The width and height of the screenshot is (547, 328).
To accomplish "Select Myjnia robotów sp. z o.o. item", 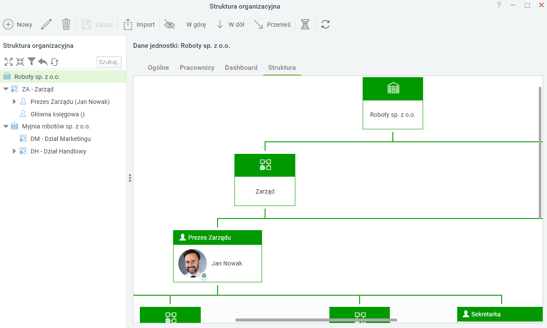I will (x=56, y=126).
